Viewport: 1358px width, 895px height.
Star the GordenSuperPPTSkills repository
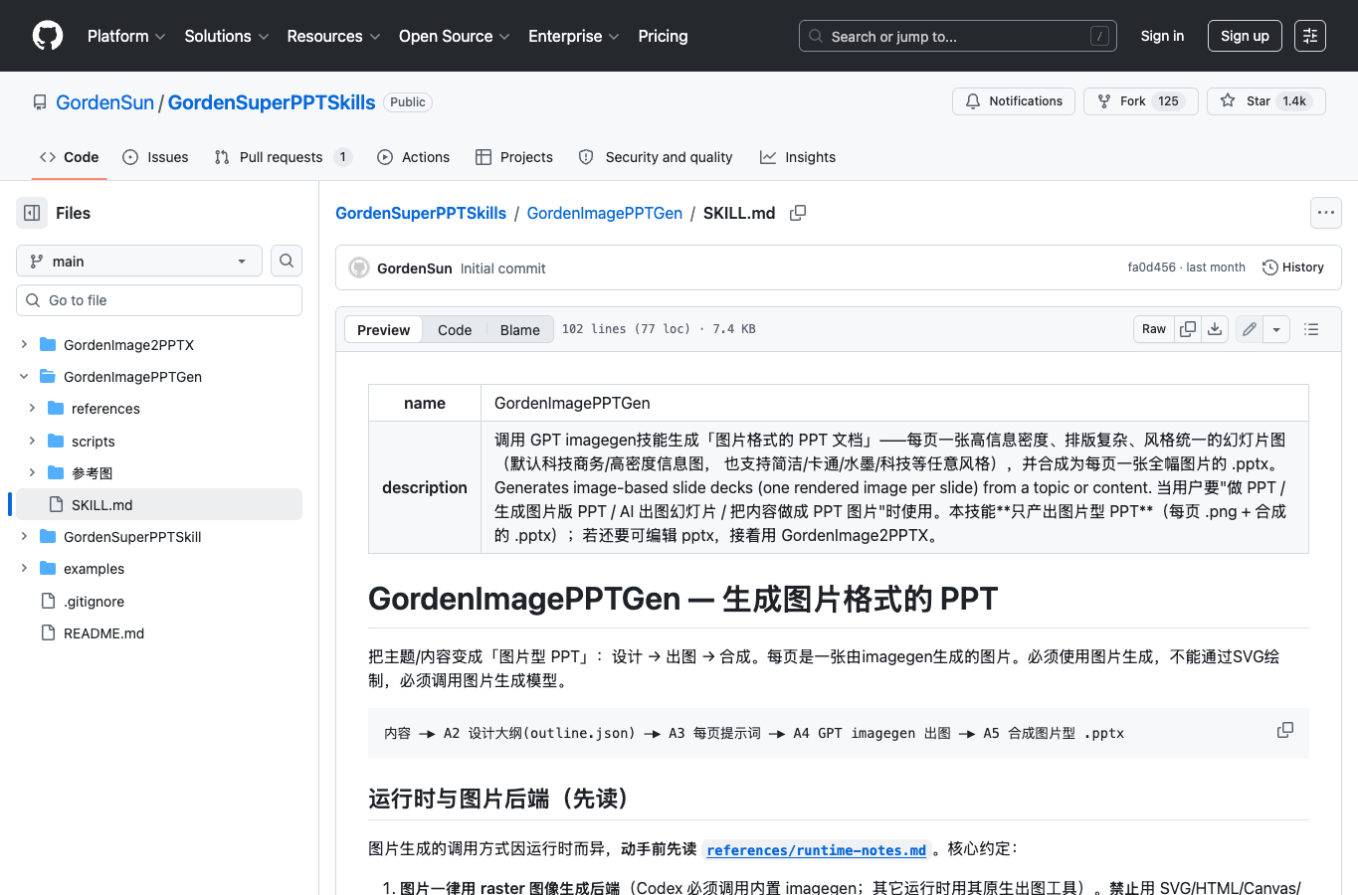click(x=1266, y=101)
